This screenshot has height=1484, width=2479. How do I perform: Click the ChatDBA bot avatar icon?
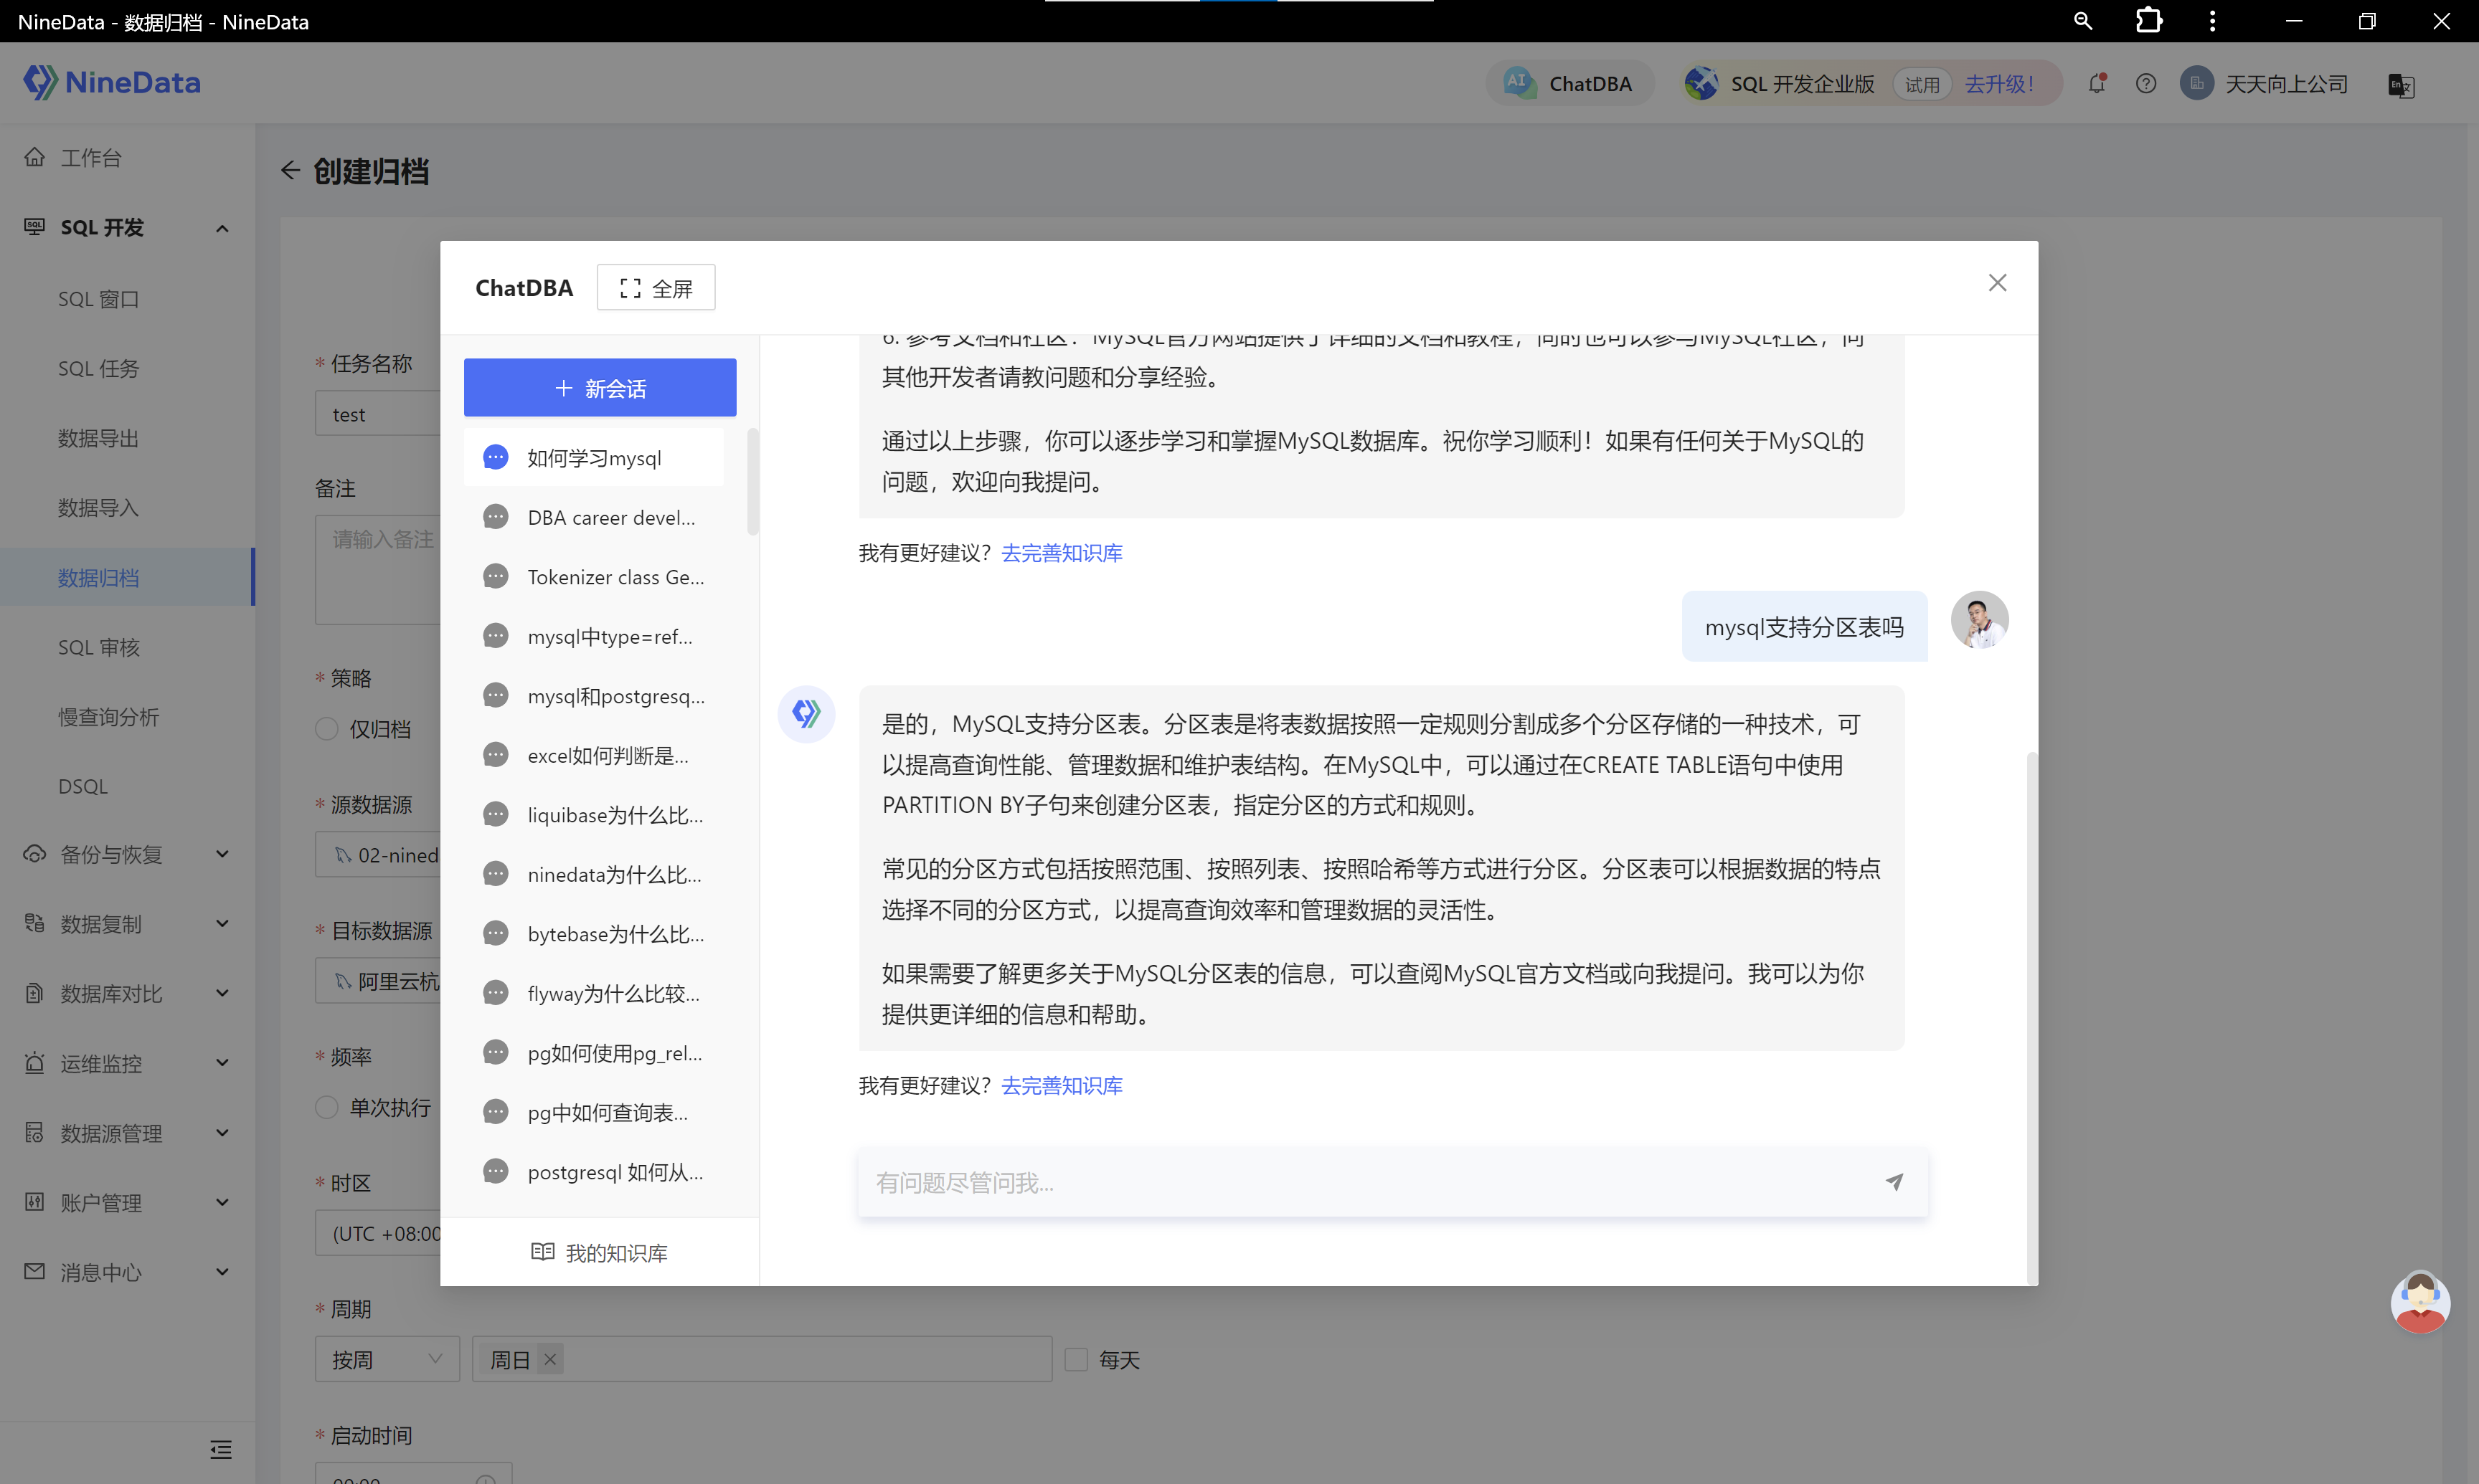[806, 714]
